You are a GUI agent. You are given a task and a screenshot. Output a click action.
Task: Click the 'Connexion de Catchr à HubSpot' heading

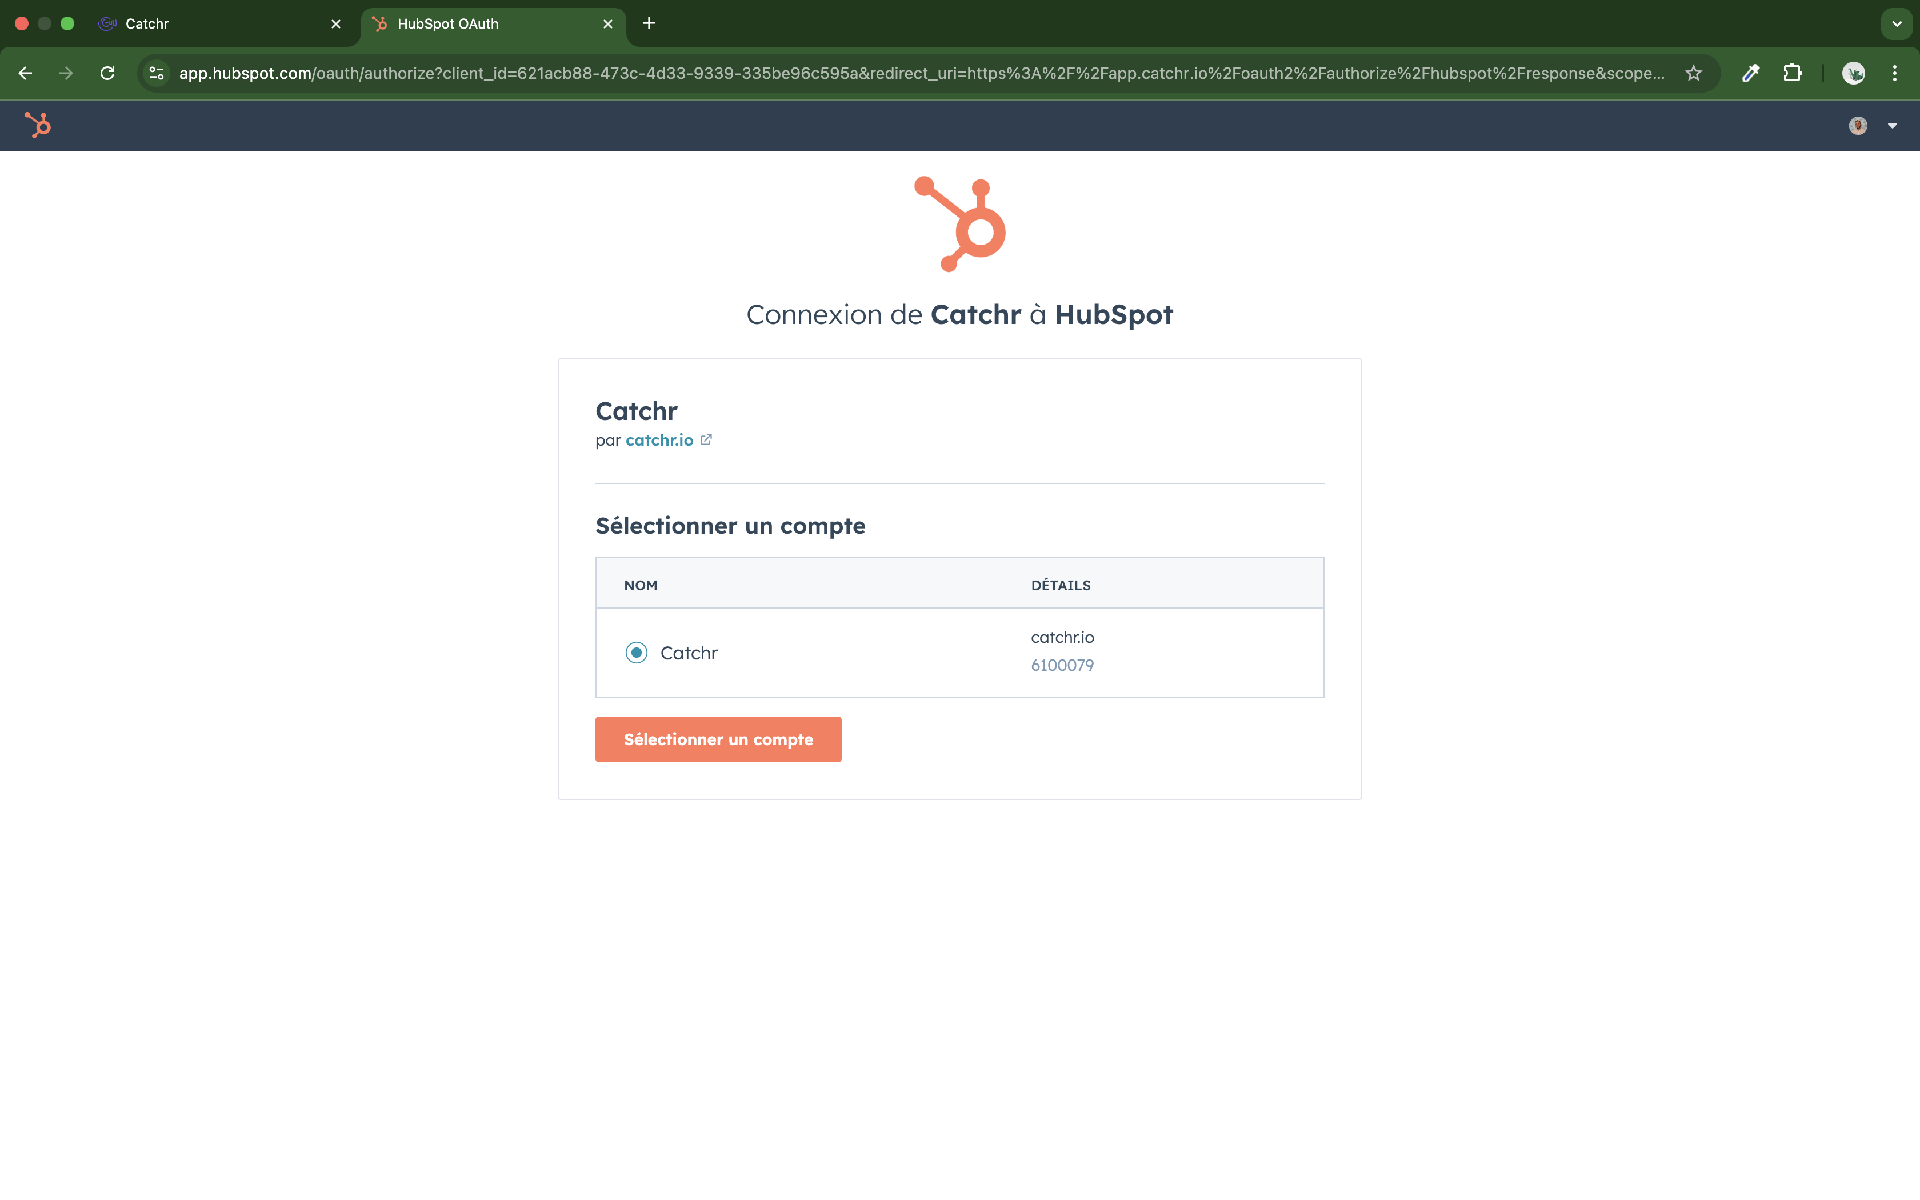[960, 315]
